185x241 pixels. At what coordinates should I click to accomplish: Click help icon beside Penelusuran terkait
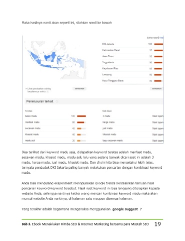coord(57,101)
